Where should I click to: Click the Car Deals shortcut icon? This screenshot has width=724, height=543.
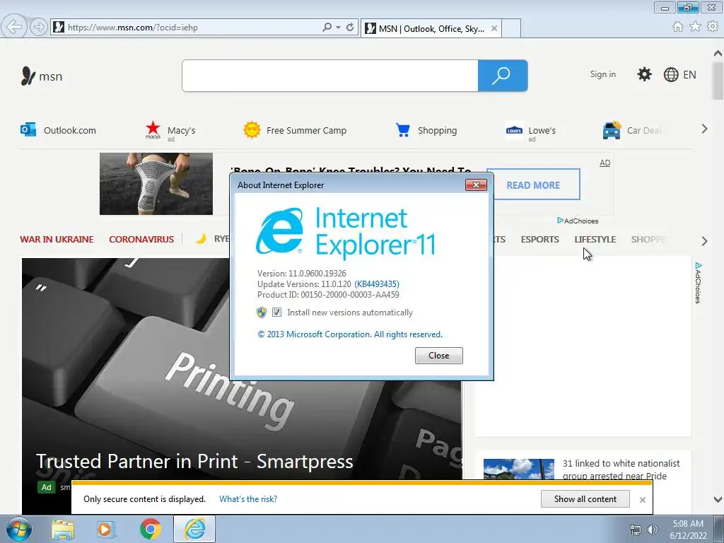pyautogui.click(x=612, y=130)
